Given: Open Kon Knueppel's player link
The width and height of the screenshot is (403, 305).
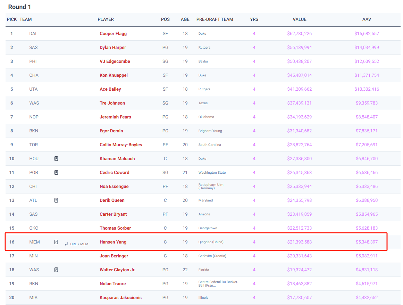Looking at the screenshot, I should click(x=114, y=75).
